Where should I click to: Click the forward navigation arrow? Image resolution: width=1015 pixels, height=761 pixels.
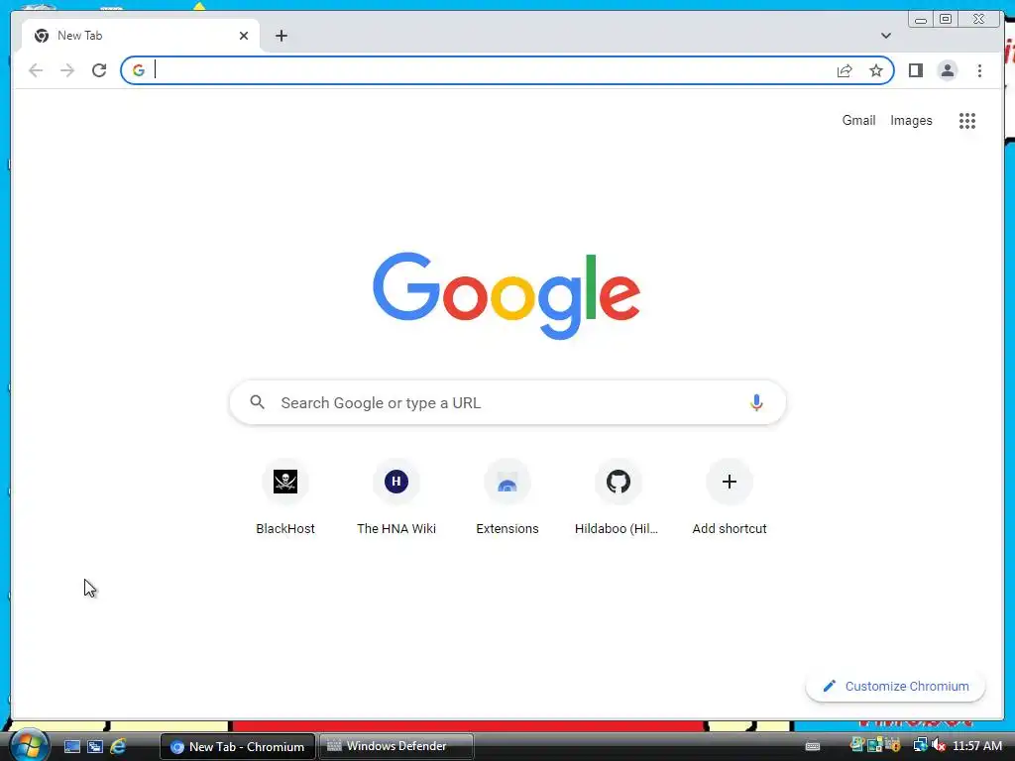67,70
